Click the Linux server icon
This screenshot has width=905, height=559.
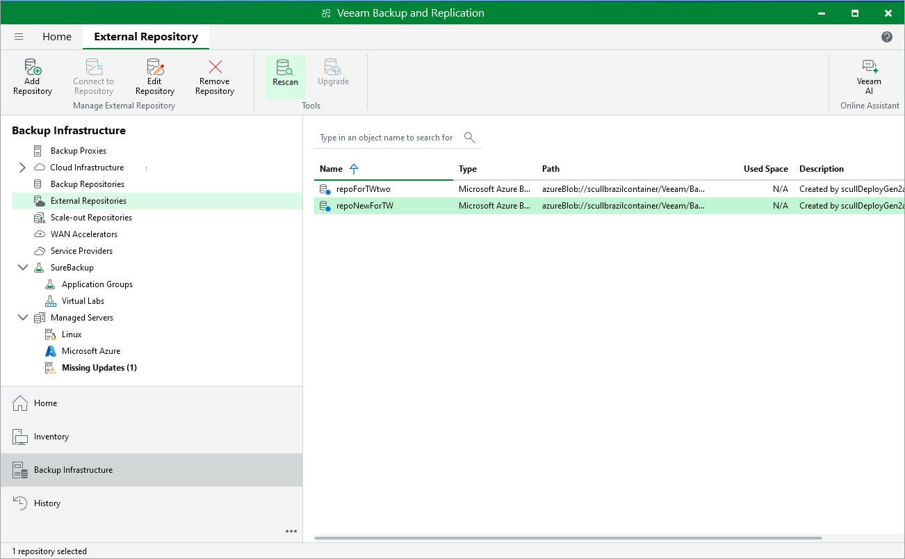pyautogui.click(x=50, y=334)
